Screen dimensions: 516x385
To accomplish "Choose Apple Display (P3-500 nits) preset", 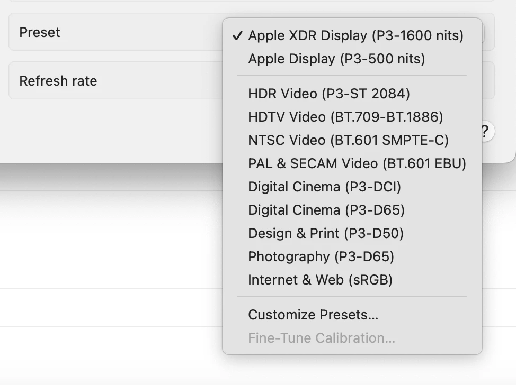I will coord(336,59).
